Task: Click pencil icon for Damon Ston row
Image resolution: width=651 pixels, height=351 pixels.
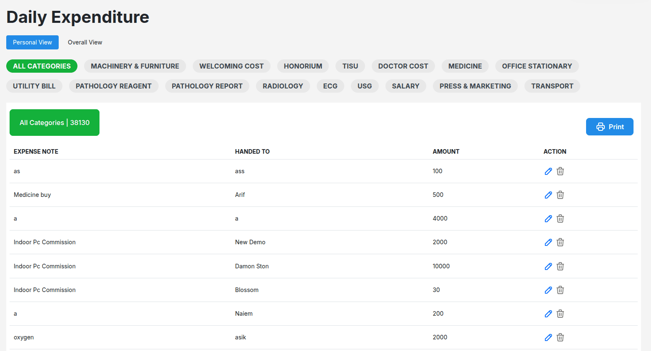Action: (548, 266)
